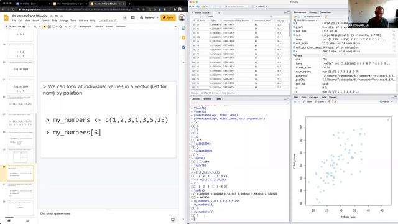
Task: Click the Go to file search field in RStudio
Action: coord(236,6)
